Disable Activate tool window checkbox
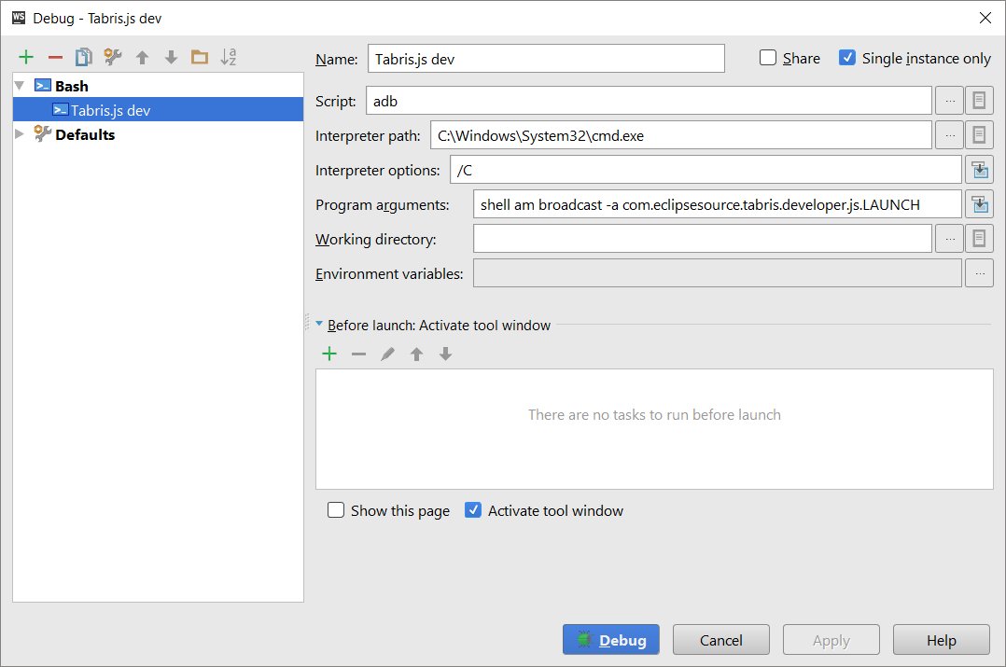The width and height of the screenshot is (1006, 667). point(473,510)
